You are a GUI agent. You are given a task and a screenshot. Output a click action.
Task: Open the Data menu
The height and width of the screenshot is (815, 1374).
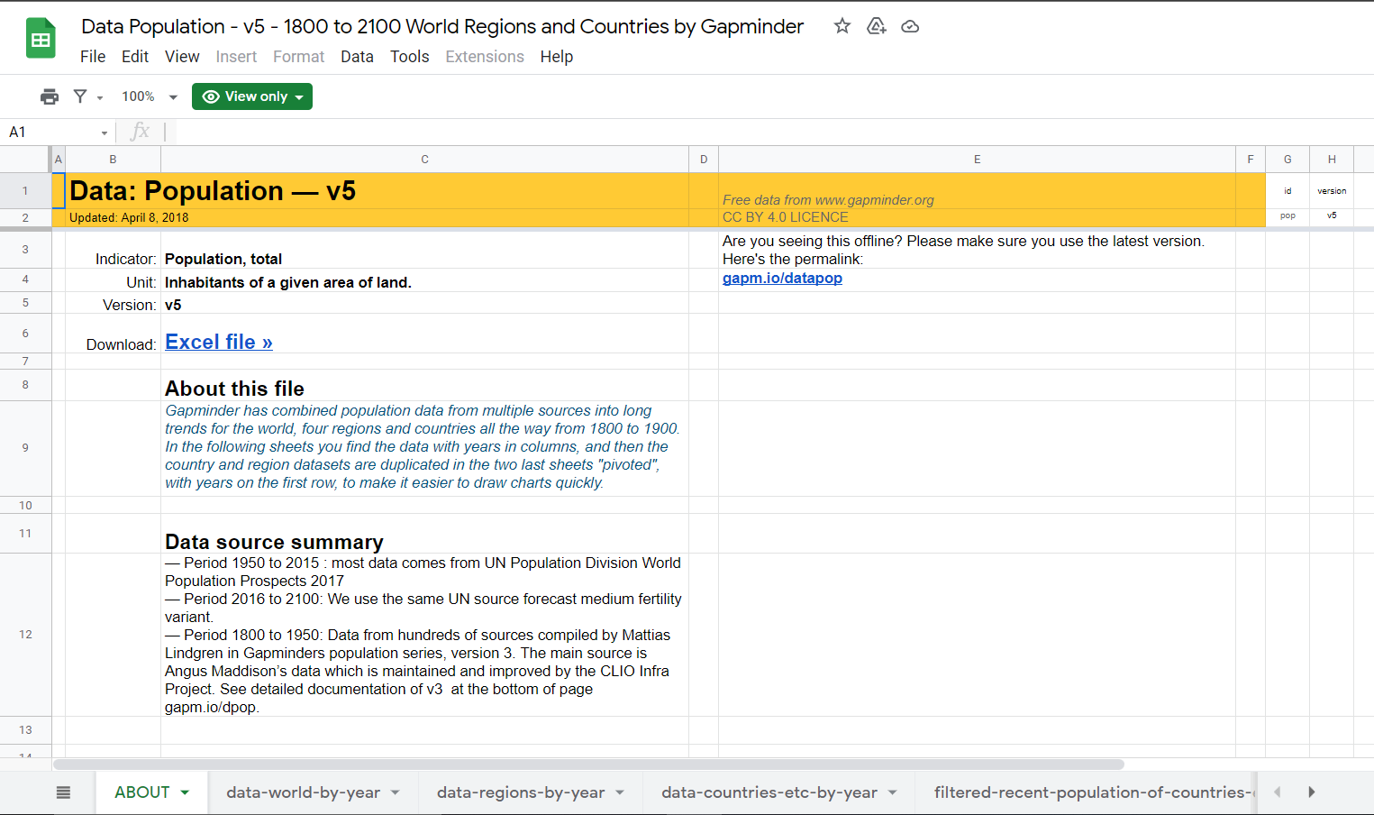point(357,57)
